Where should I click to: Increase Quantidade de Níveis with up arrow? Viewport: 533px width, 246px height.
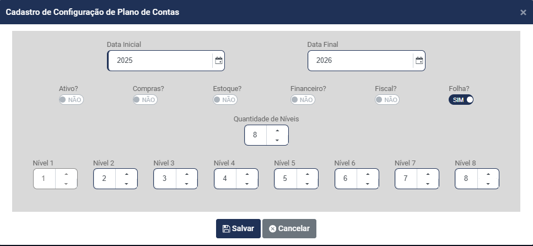click(x=277, y=130)
